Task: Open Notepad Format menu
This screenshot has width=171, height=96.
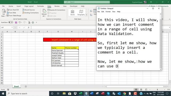Action: tap(108, 12)
